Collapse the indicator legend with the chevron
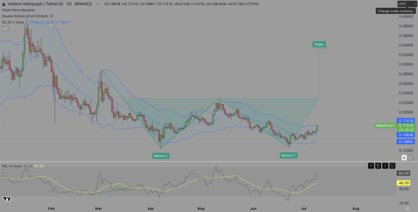 tap(5, 28)
